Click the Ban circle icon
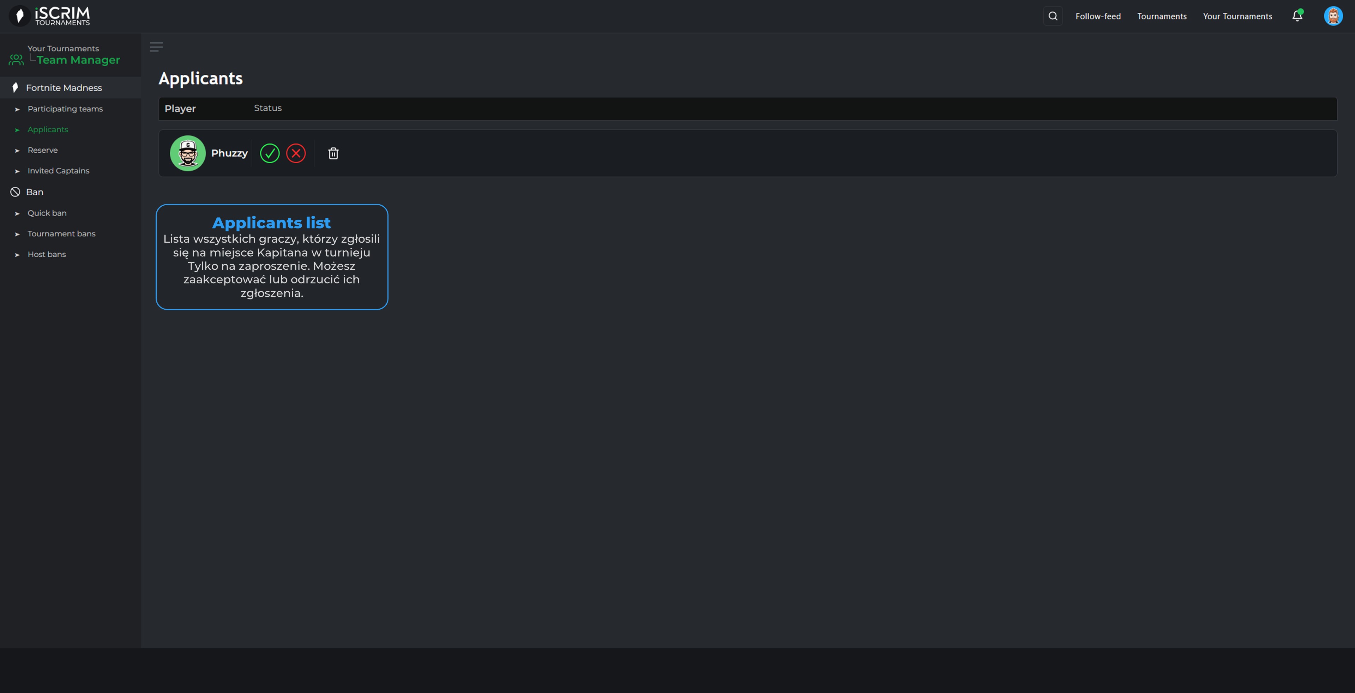 (x=15, y=192)
